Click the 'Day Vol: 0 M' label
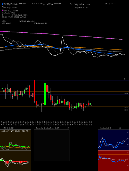 [x=81, y=8]
